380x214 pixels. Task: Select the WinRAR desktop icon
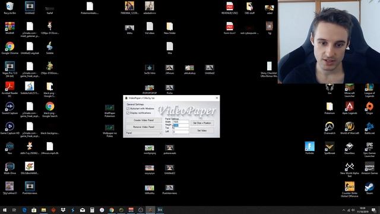point(9,28)
